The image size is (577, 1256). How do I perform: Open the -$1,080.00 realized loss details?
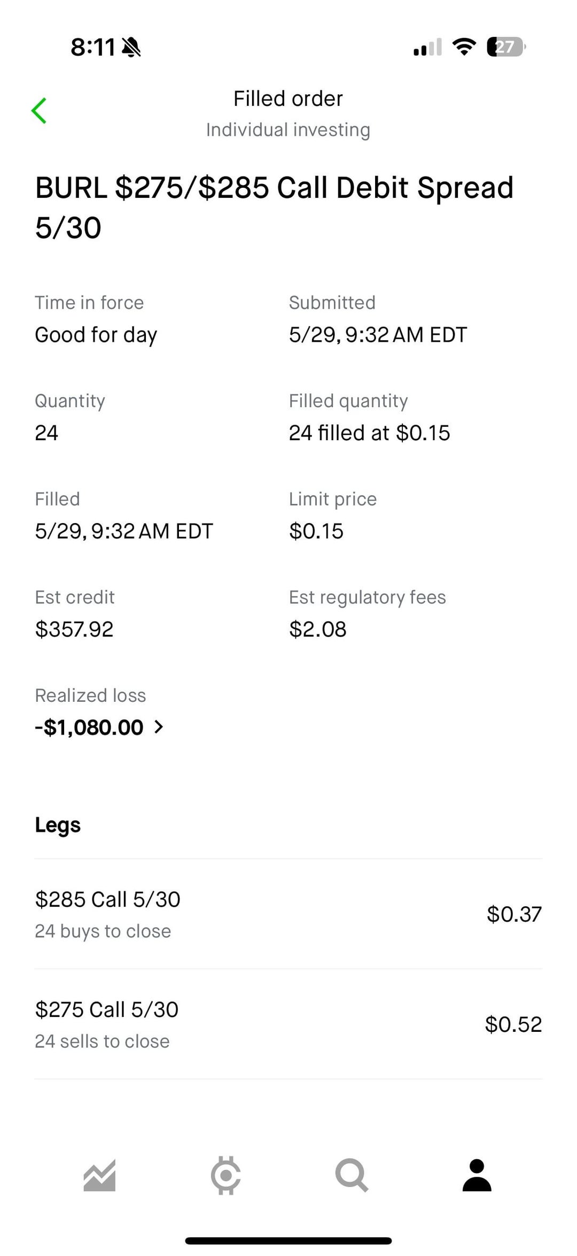pos(89,727)
